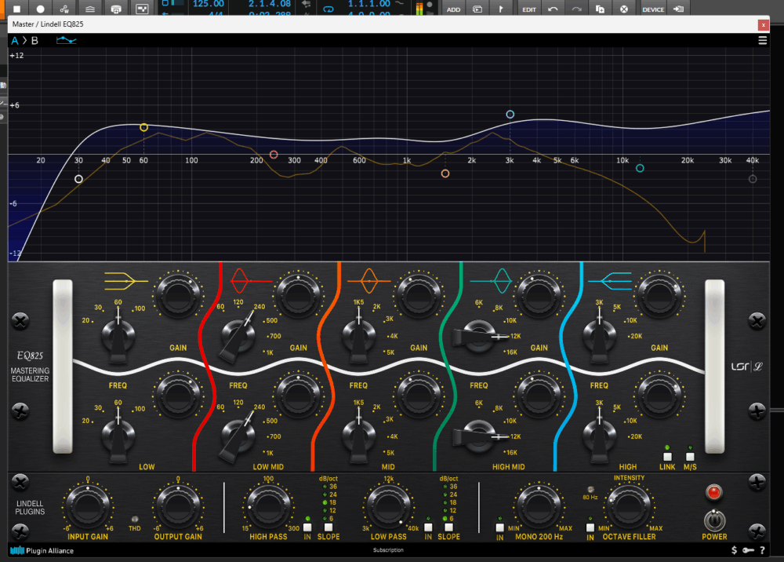
Task: Click the cyan high-band node near 10k
Action: (x=640, y=168)
